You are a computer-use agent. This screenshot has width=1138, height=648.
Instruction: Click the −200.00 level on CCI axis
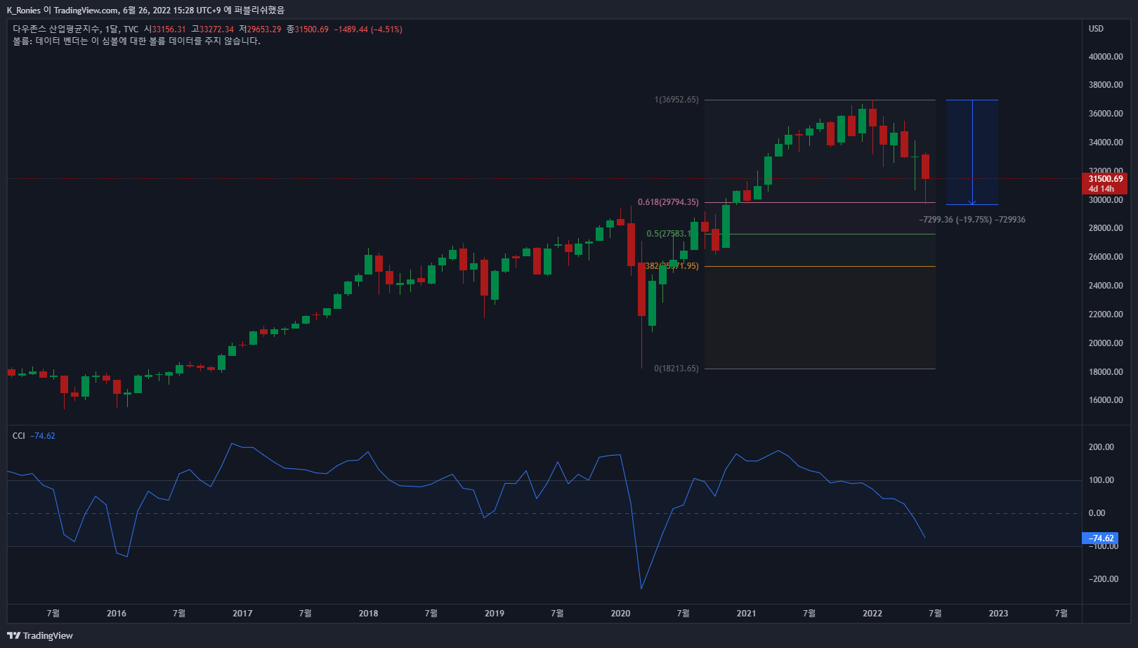(x=1103, y=579)
